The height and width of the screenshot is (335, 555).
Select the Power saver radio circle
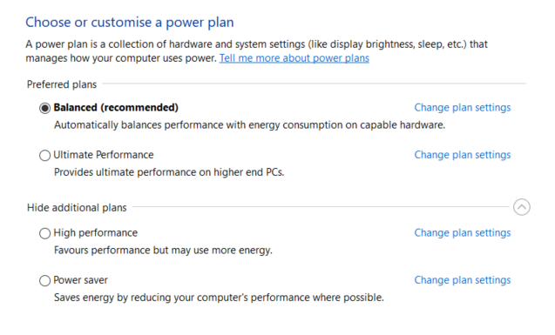(x=44, y=280)
